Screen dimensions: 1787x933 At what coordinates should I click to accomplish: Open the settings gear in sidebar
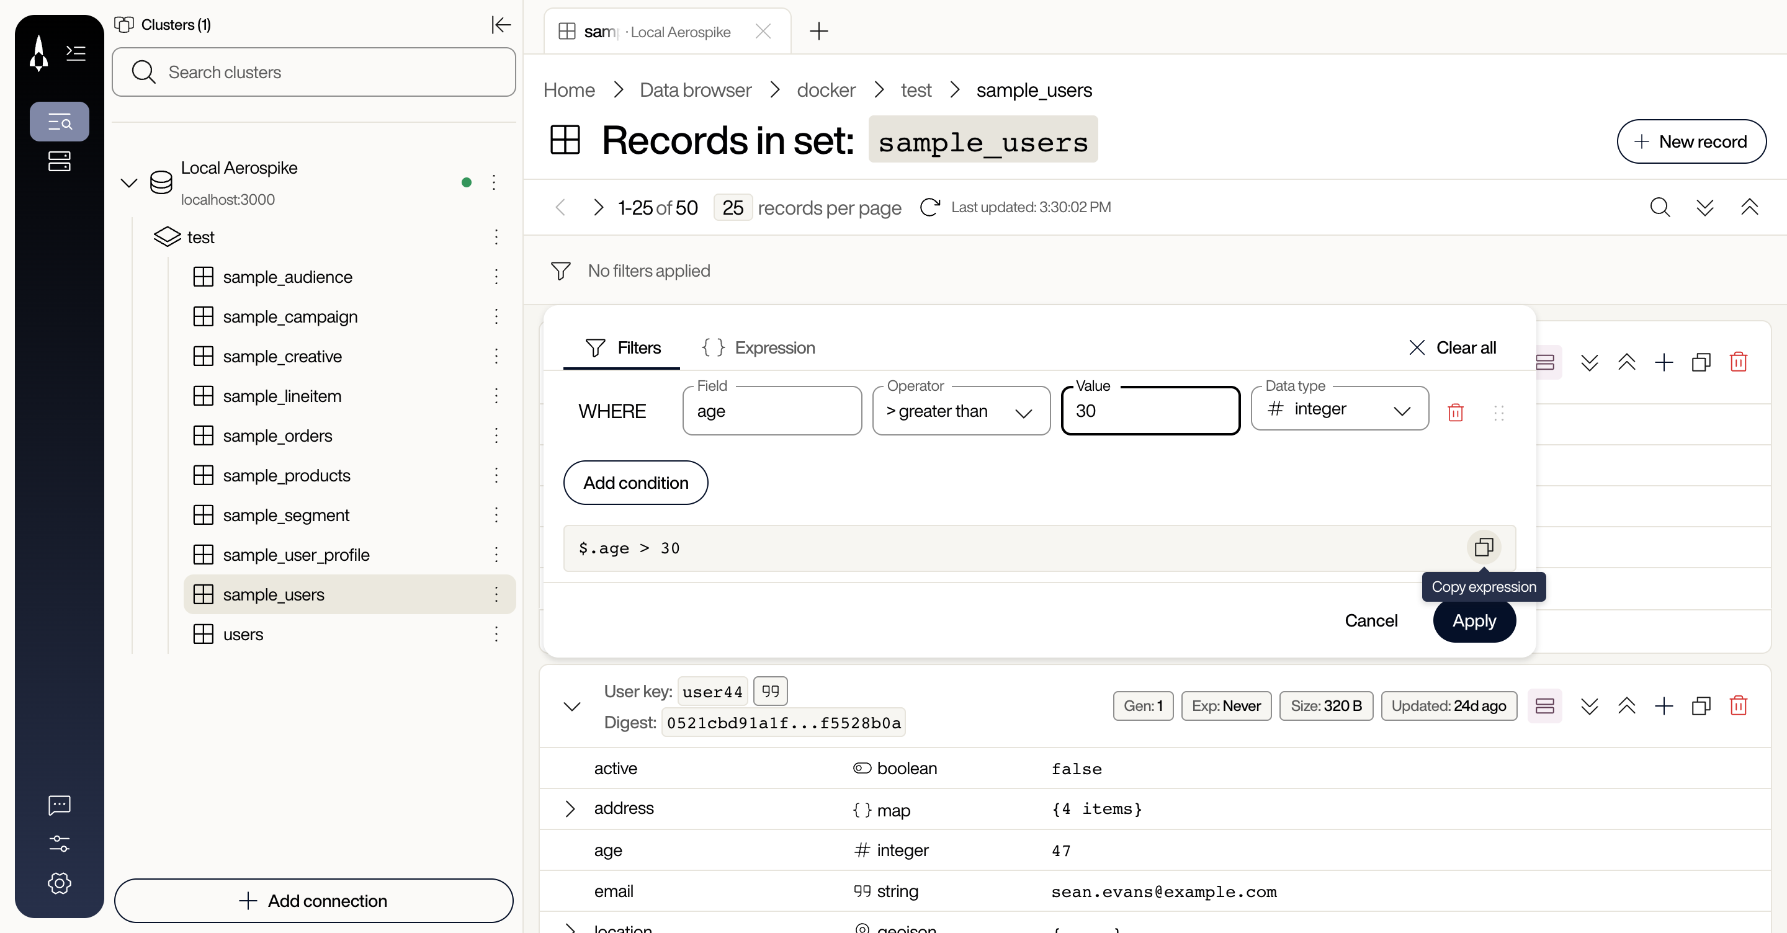coord(60,883)
